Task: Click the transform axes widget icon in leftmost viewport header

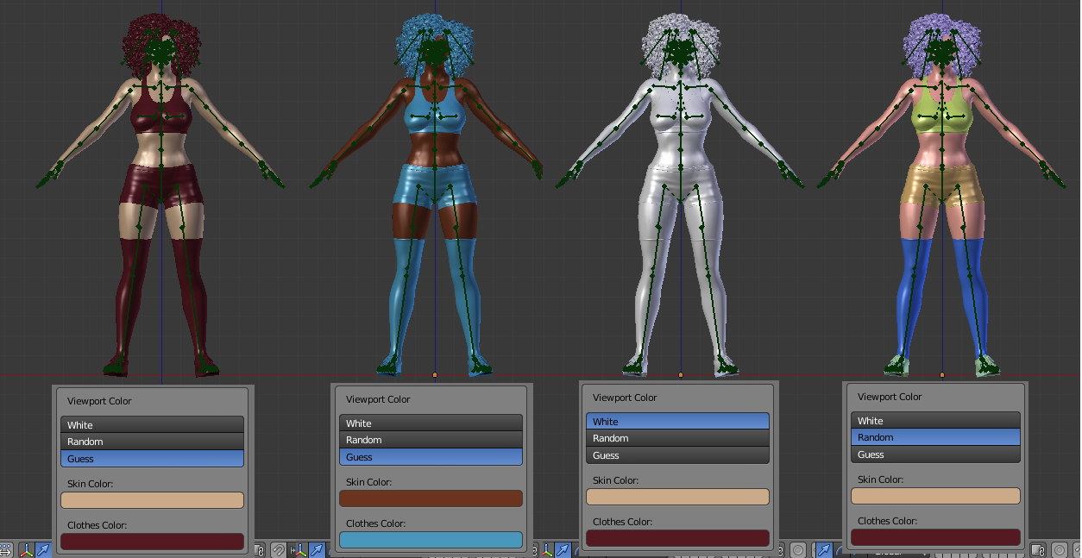Action: [x=26, y=550]
